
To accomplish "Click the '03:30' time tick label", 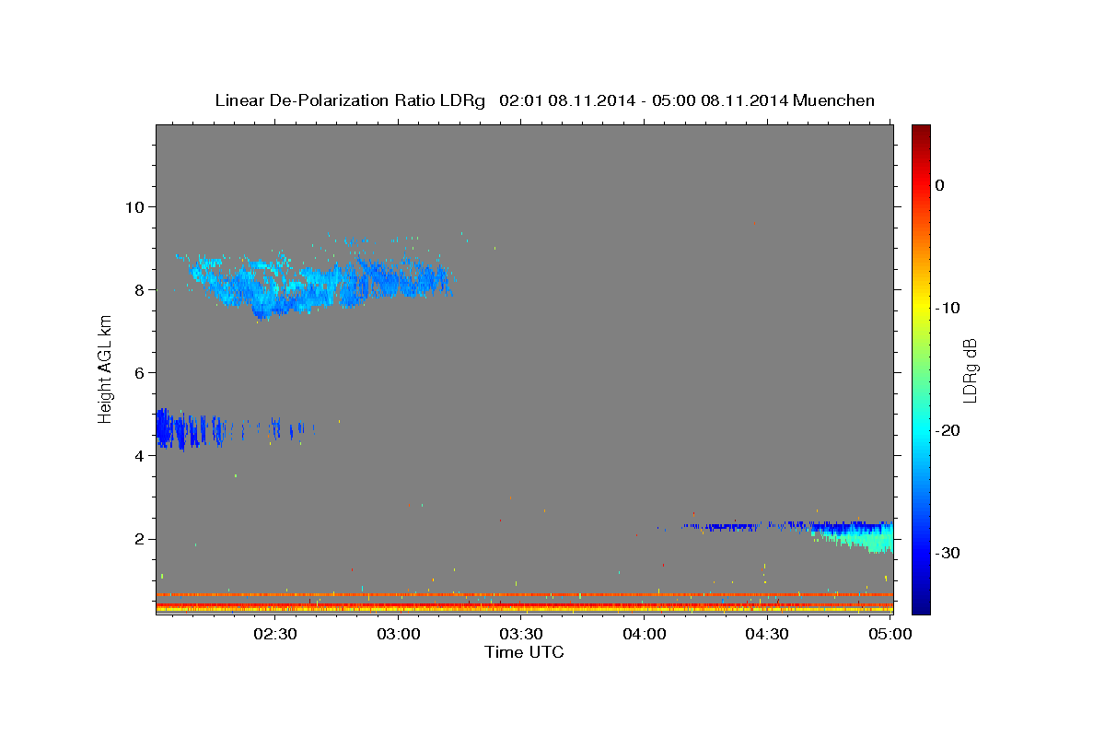I will [x=521, y=634].
